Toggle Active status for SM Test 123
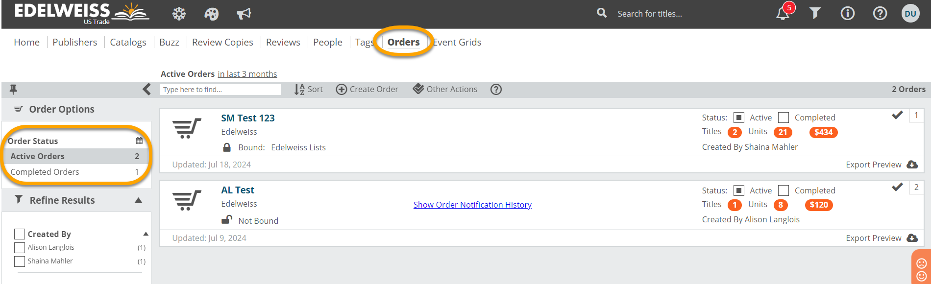This screenshot has height=284, width=931. [x=739, y=118]
